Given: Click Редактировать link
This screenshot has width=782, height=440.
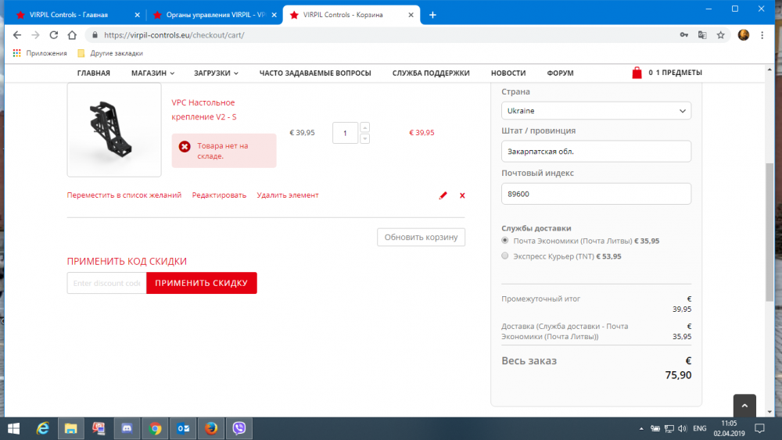Looking at the screenshot, I should pyautogui.click(x=219, y=195).
